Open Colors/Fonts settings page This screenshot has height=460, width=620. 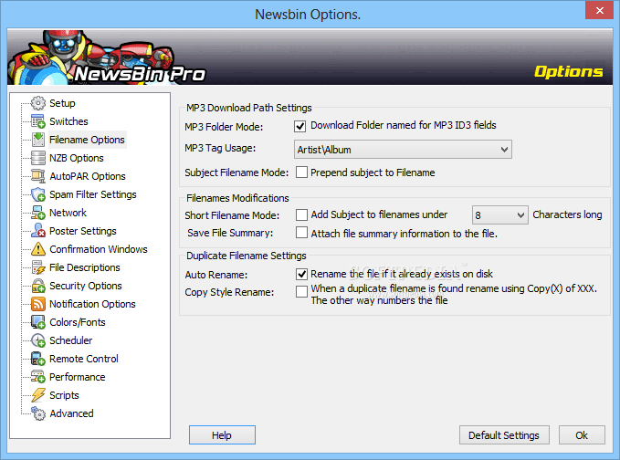78,322
